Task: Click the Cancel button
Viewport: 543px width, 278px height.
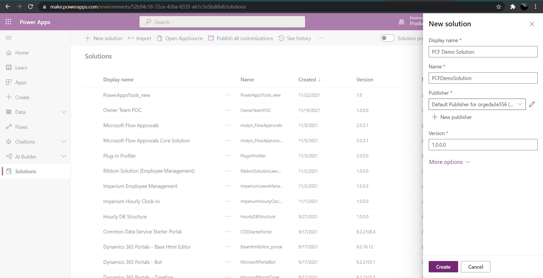Action: pos(475,267)
